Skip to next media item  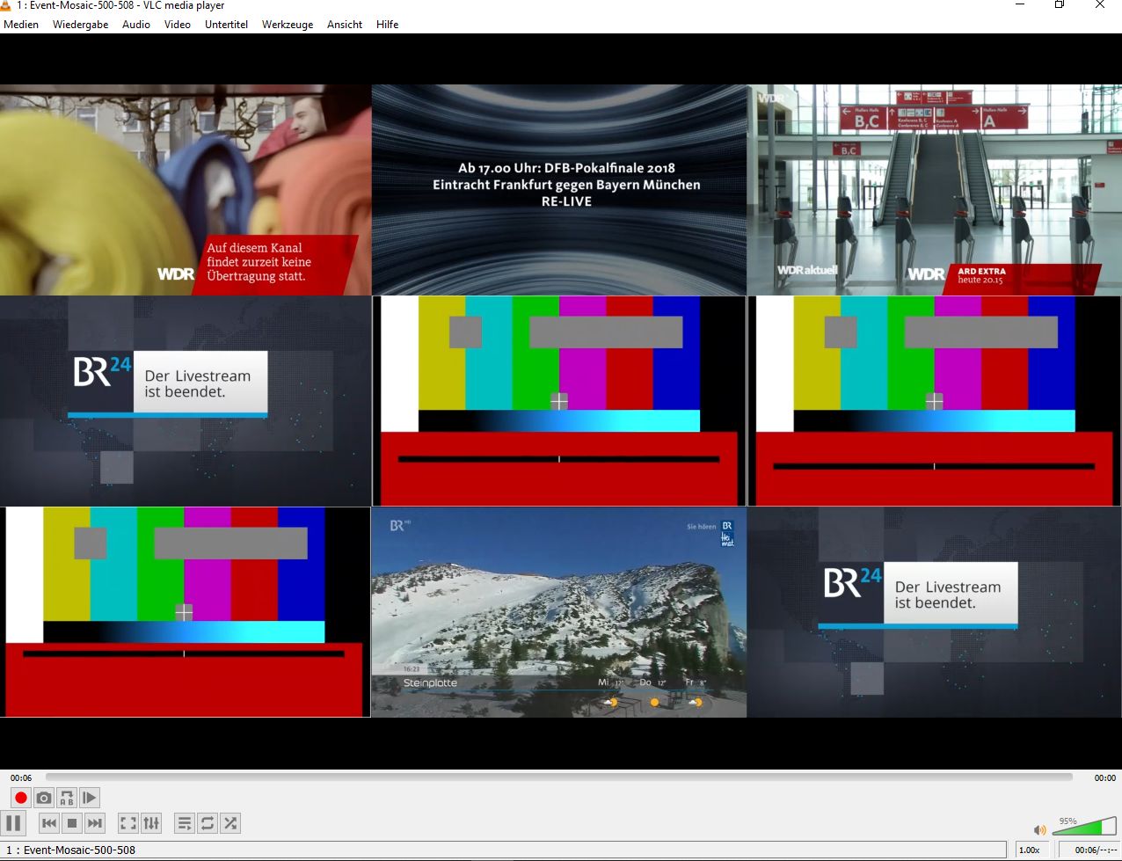pos(95,823)
